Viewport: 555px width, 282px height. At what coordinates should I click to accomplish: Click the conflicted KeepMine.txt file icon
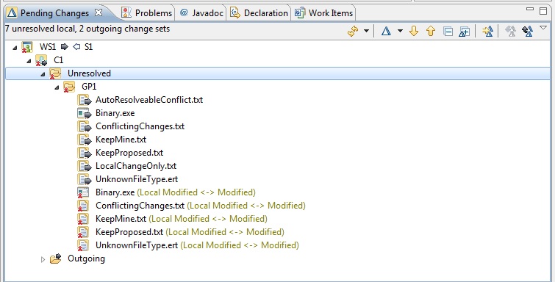(83, 219)
